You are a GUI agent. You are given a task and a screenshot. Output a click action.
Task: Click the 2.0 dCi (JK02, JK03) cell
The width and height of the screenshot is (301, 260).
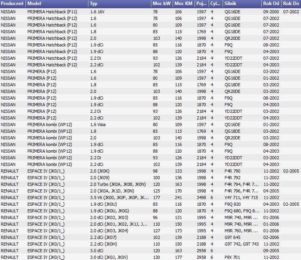[109, 217]
